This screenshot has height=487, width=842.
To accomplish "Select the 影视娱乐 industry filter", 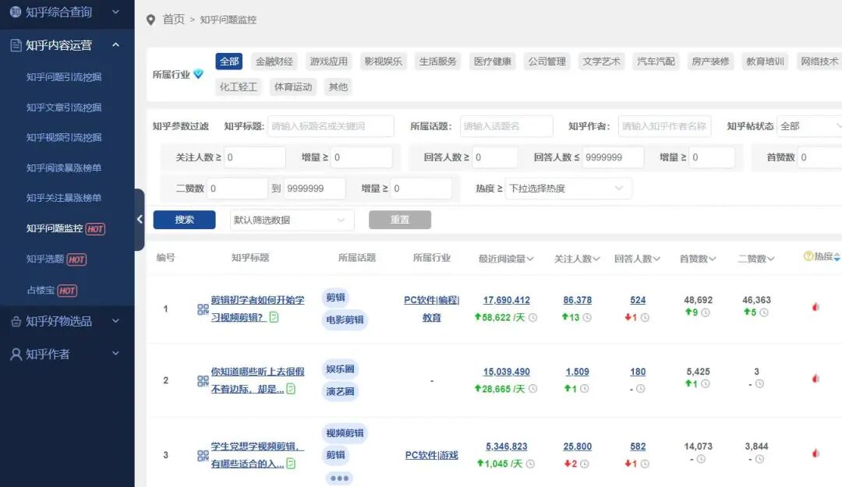I will click(384, 62).
